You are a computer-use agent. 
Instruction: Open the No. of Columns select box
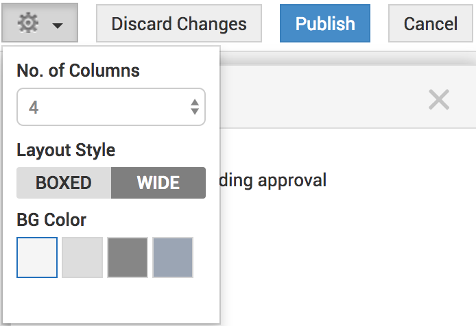pos(110,107)
